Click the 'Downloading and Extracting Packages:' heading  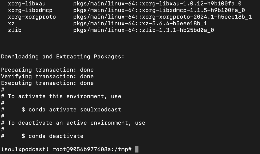[x=63, y=57]
